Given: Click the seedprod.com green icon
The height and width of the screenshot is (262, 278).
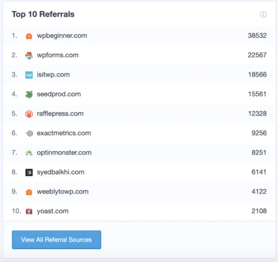Looking at the screenshot, I should coord(29,95).
